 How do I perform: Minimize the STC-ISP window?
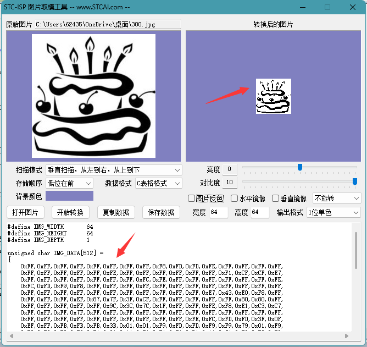(303, 7)
